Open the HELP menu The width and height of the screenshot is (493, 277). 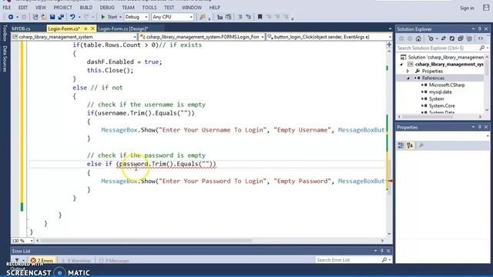pos(215,7)
